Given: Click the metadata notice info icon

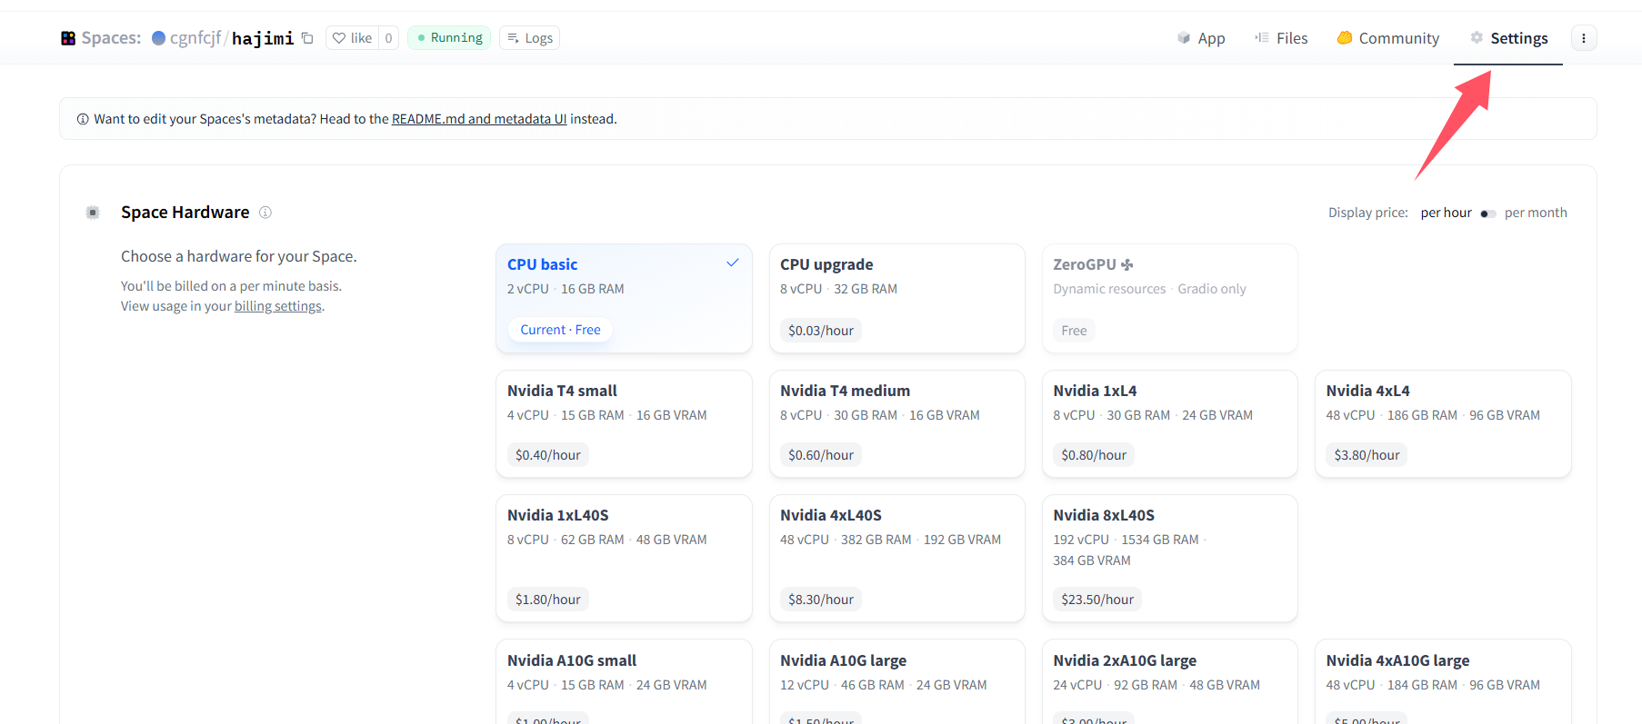Looking at the screenshot, I should tap(83, 119).
